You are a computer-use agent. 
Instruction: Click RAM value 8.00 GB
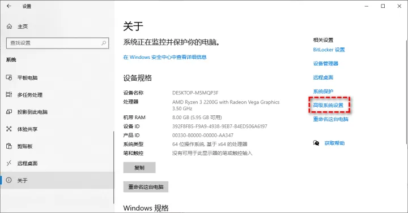197,118
